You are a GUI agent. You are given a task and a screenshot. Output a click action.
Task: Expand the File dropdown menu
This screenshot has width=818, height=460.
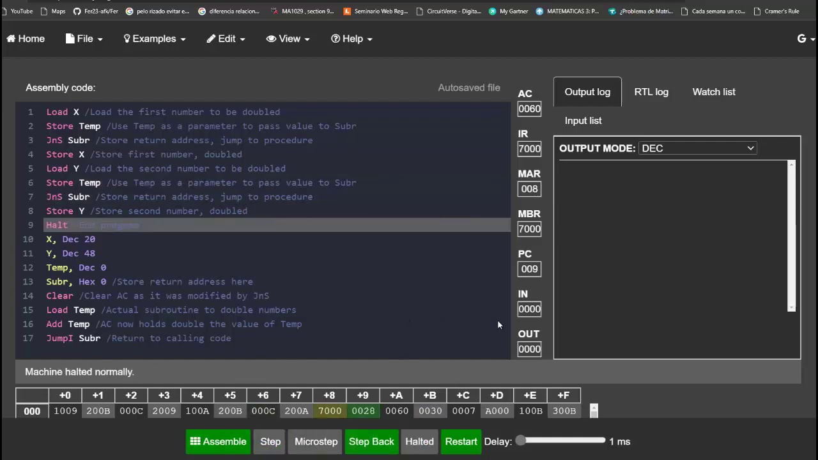84,39
